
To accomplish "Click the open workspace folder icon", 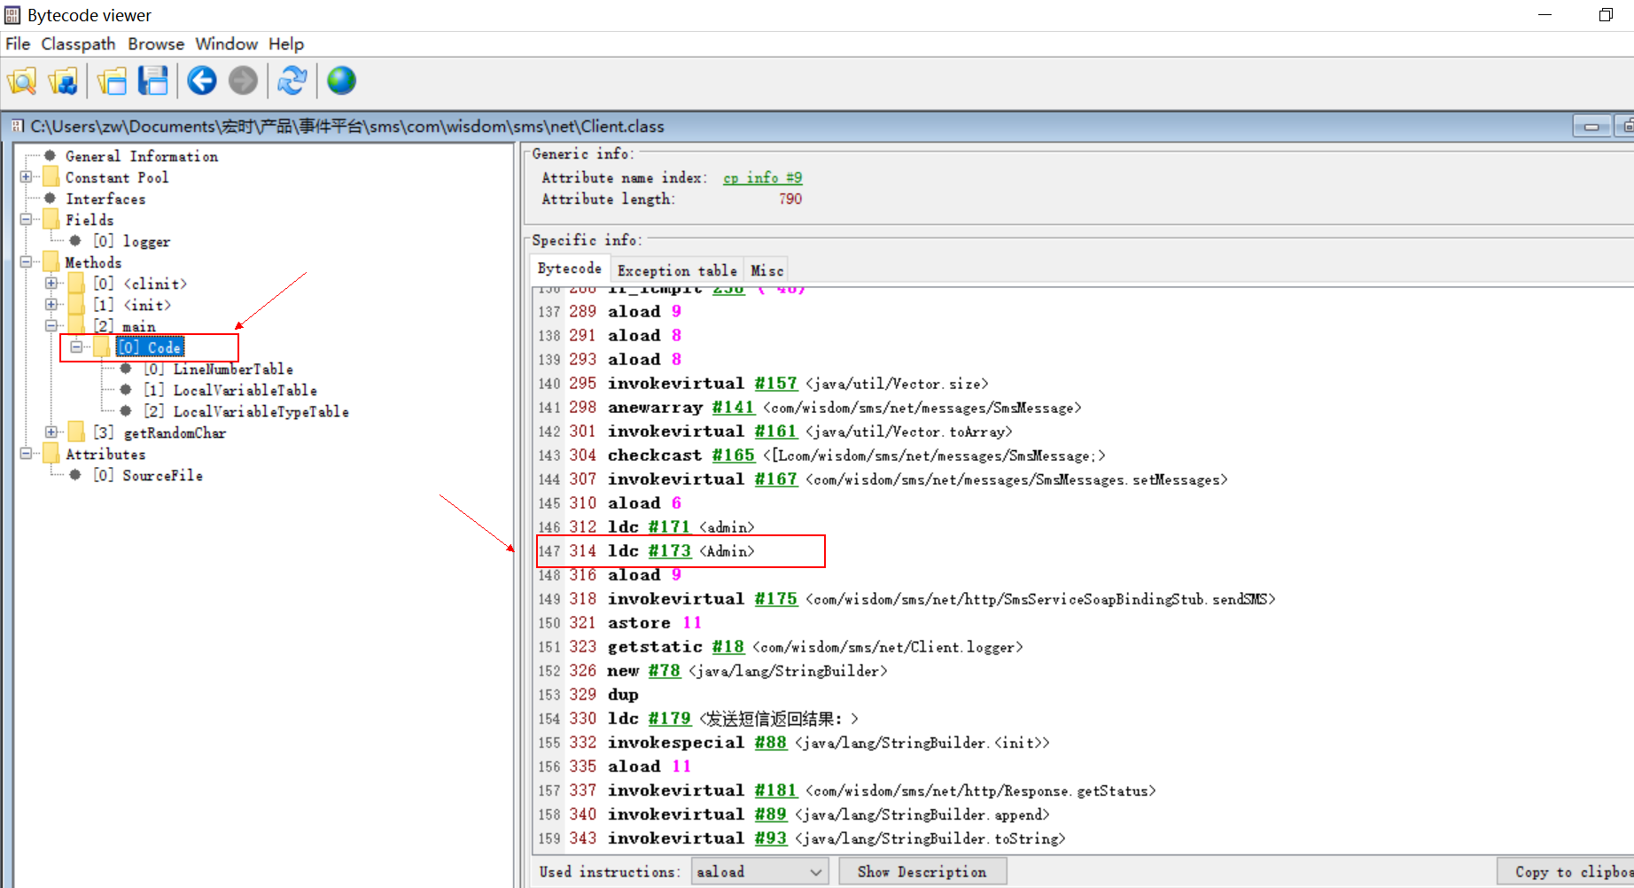I will (113, 82).
